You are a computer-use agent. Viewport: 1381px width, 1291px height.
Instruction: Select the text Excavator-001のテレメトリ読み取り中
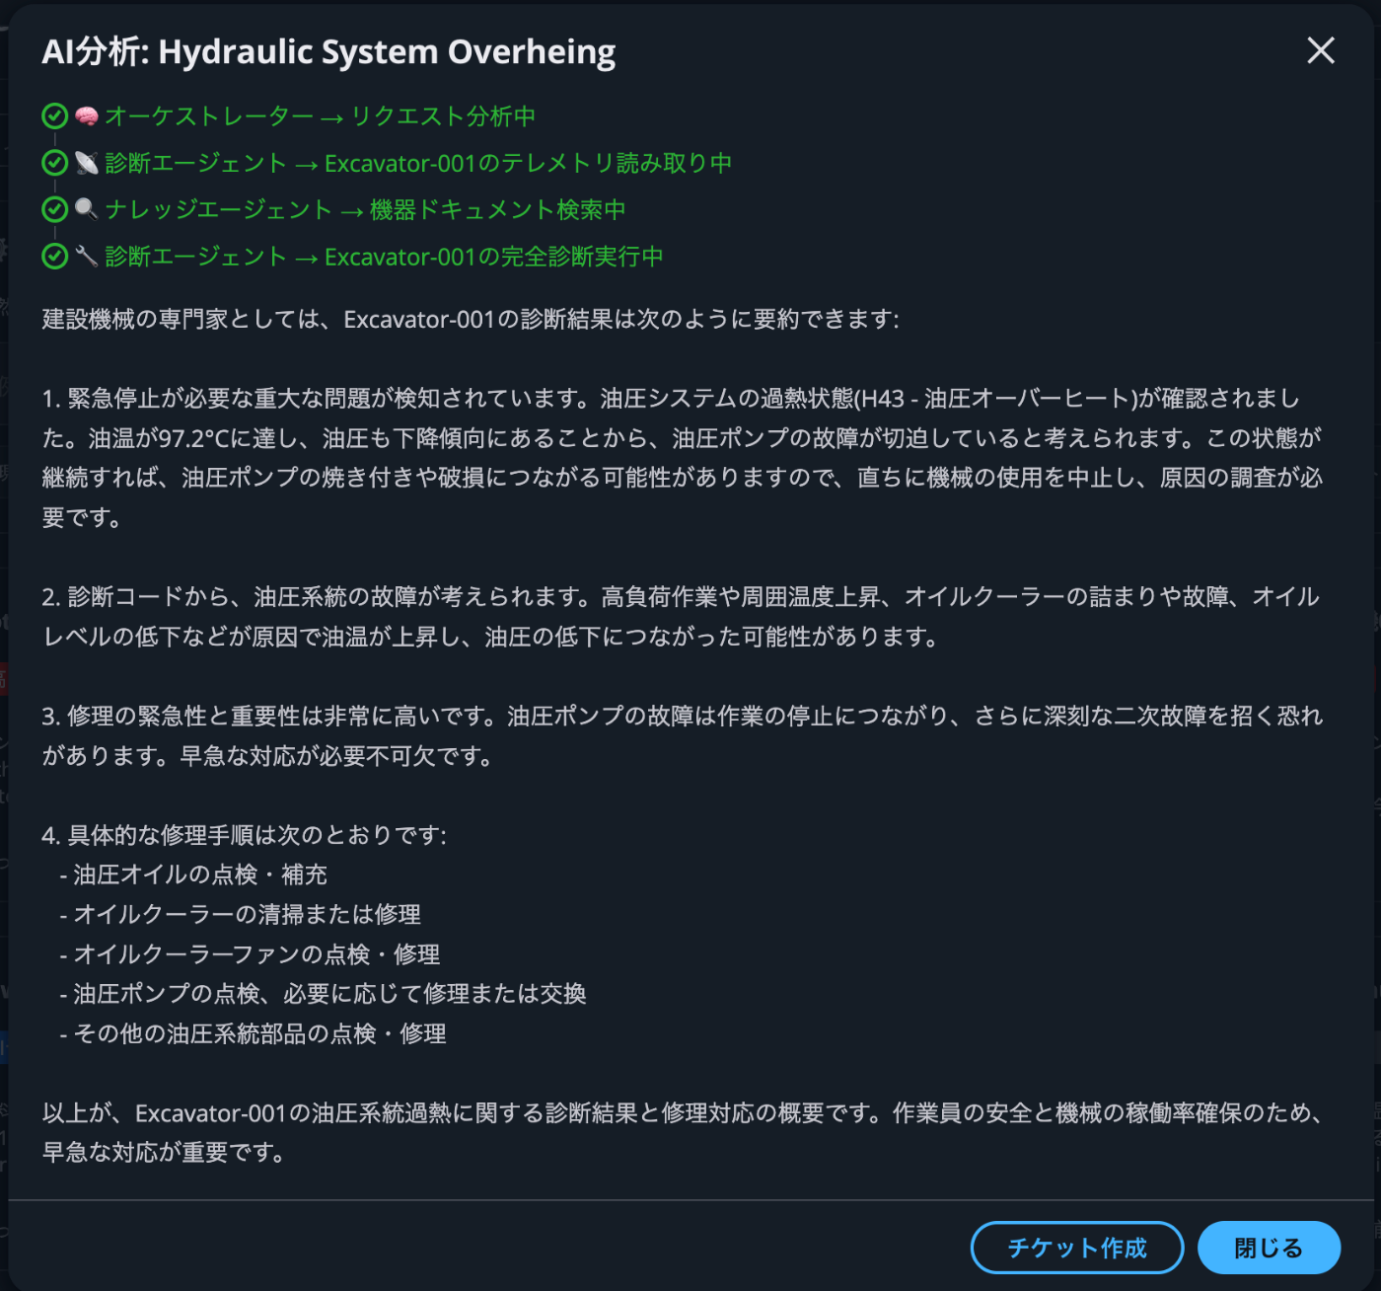pyautogui.click(x=528, y=163)
